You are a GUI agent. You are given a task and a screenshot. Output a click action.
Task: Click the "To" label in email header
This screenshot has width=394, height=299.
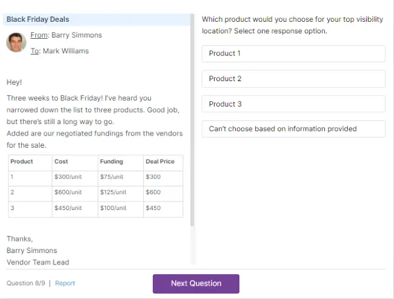point(35,51)
